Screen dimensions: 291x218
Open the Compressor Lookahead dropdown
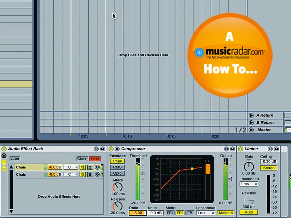[205, 212]
